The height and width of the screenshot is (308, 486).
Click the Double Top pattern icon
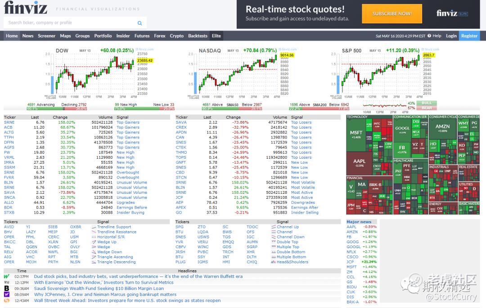(x=274, y=242)
